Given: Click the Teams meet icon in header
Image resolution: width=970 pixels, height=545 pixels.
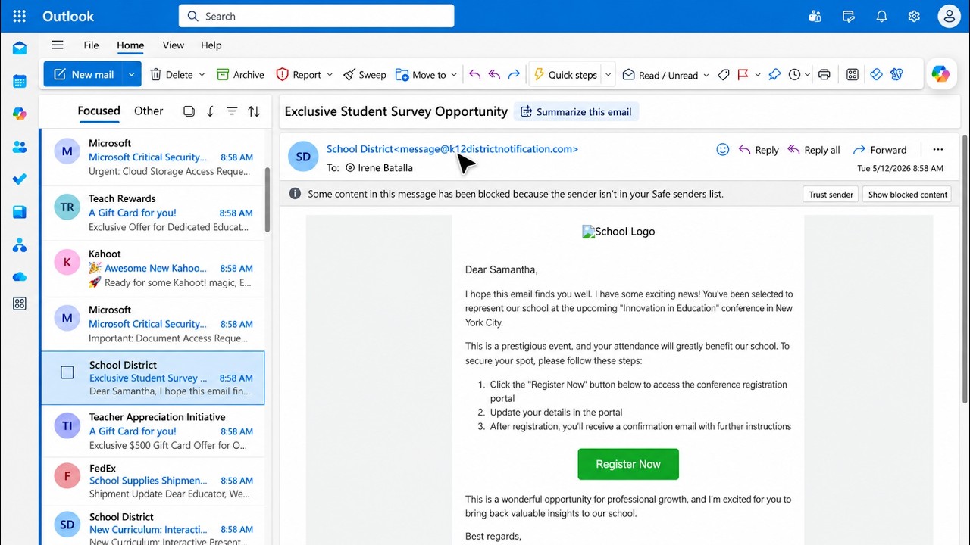Looking at the screenshot, I should [x=815, y=16].
